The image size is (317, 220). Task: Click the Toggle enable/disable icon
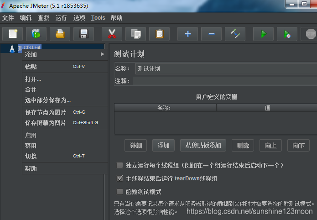[x=235, y=34]
